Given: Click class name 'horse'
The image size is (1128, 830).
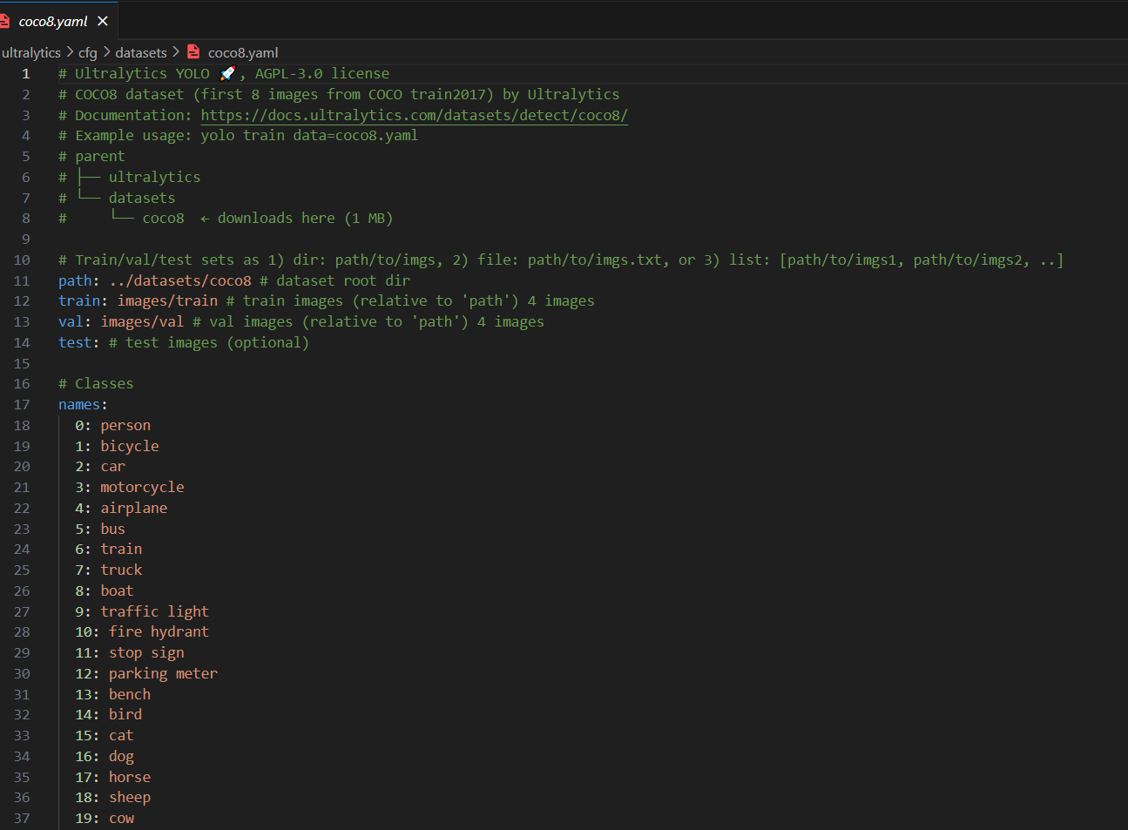Looking at the screenshot, I should point(130,778).
